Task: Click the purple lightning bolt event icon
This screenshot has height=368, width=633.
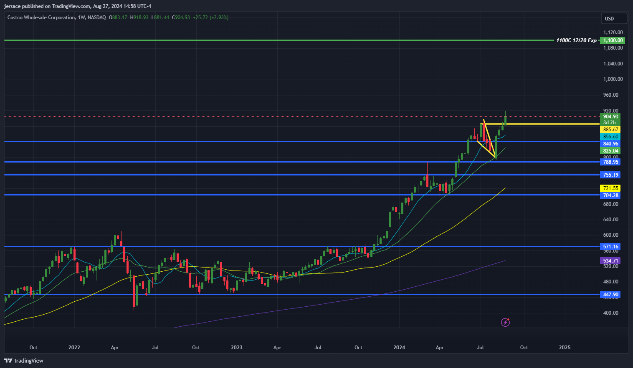Action: (x=505, y=322)
